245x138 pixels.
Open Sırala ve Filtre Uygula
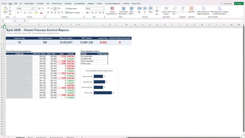pyautogui.click(x=166, y=11)
